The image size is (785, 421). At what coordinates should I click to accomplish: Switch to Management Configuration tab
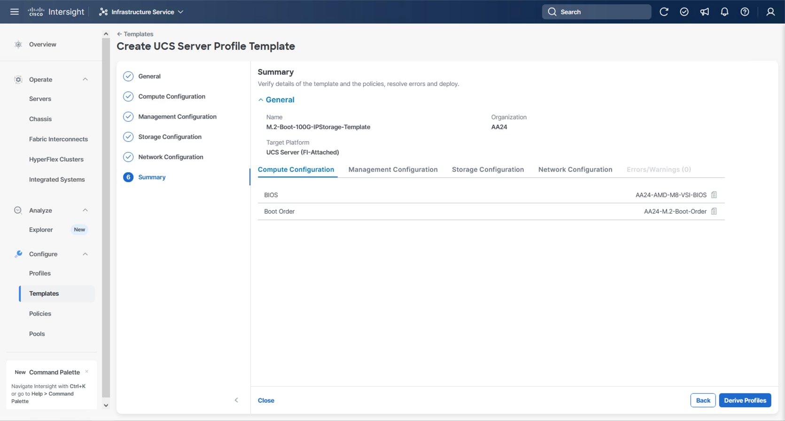click(x=393, y=169)
